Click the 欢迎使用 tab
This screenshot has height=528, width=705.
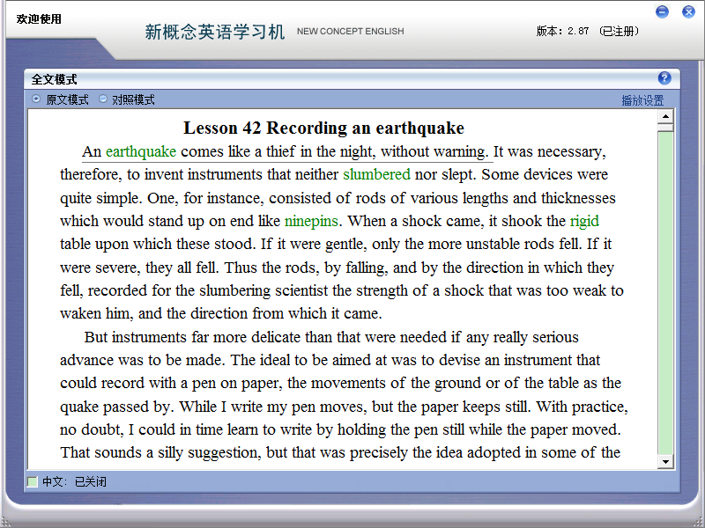coord(39,18)
